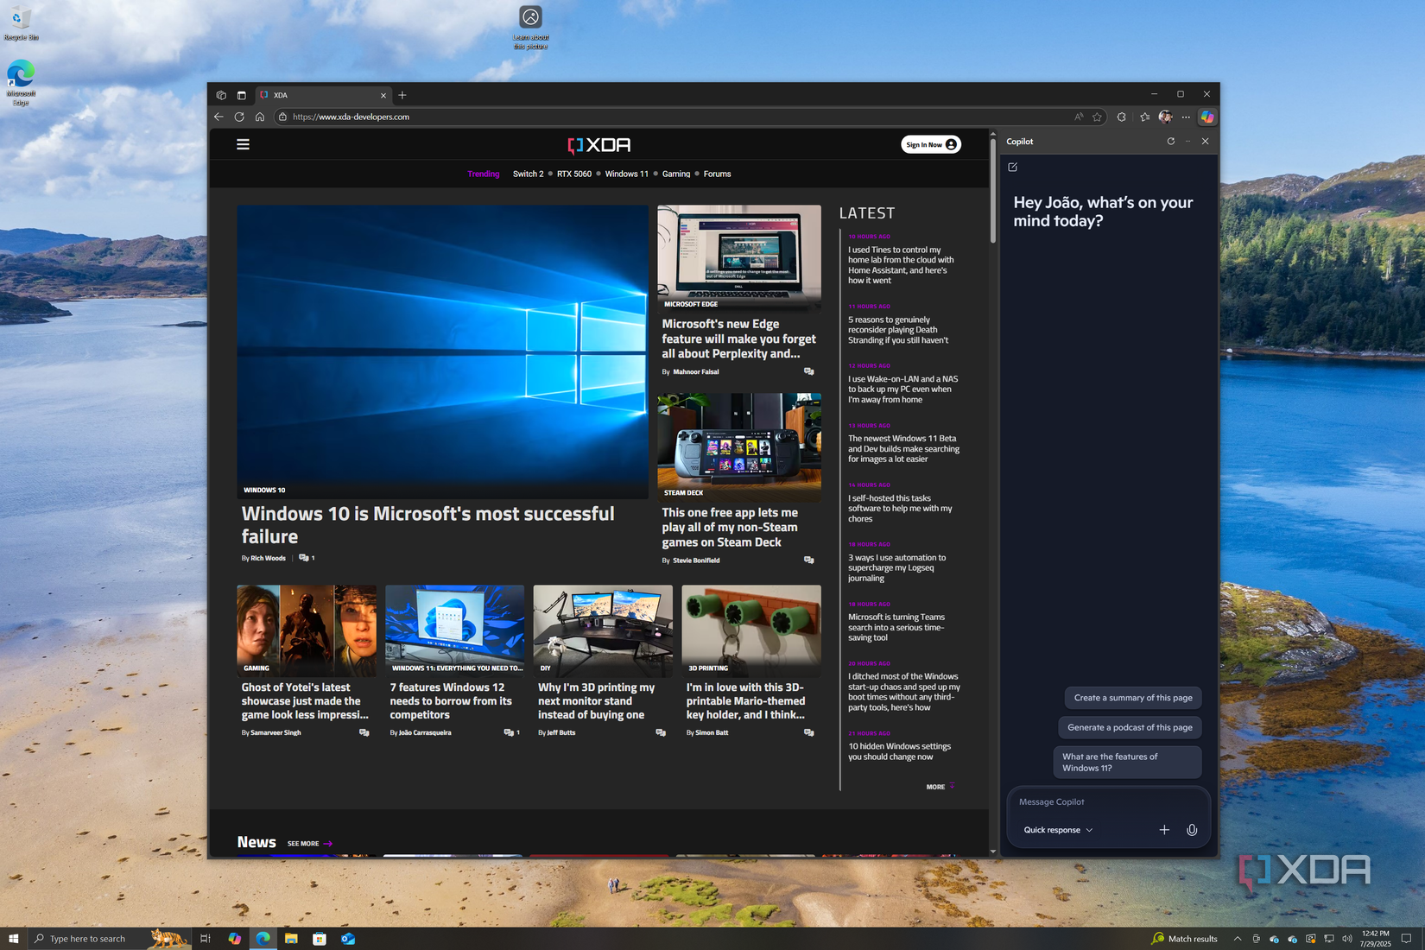Add this page to favorites with star icon

click(1097, 117)
